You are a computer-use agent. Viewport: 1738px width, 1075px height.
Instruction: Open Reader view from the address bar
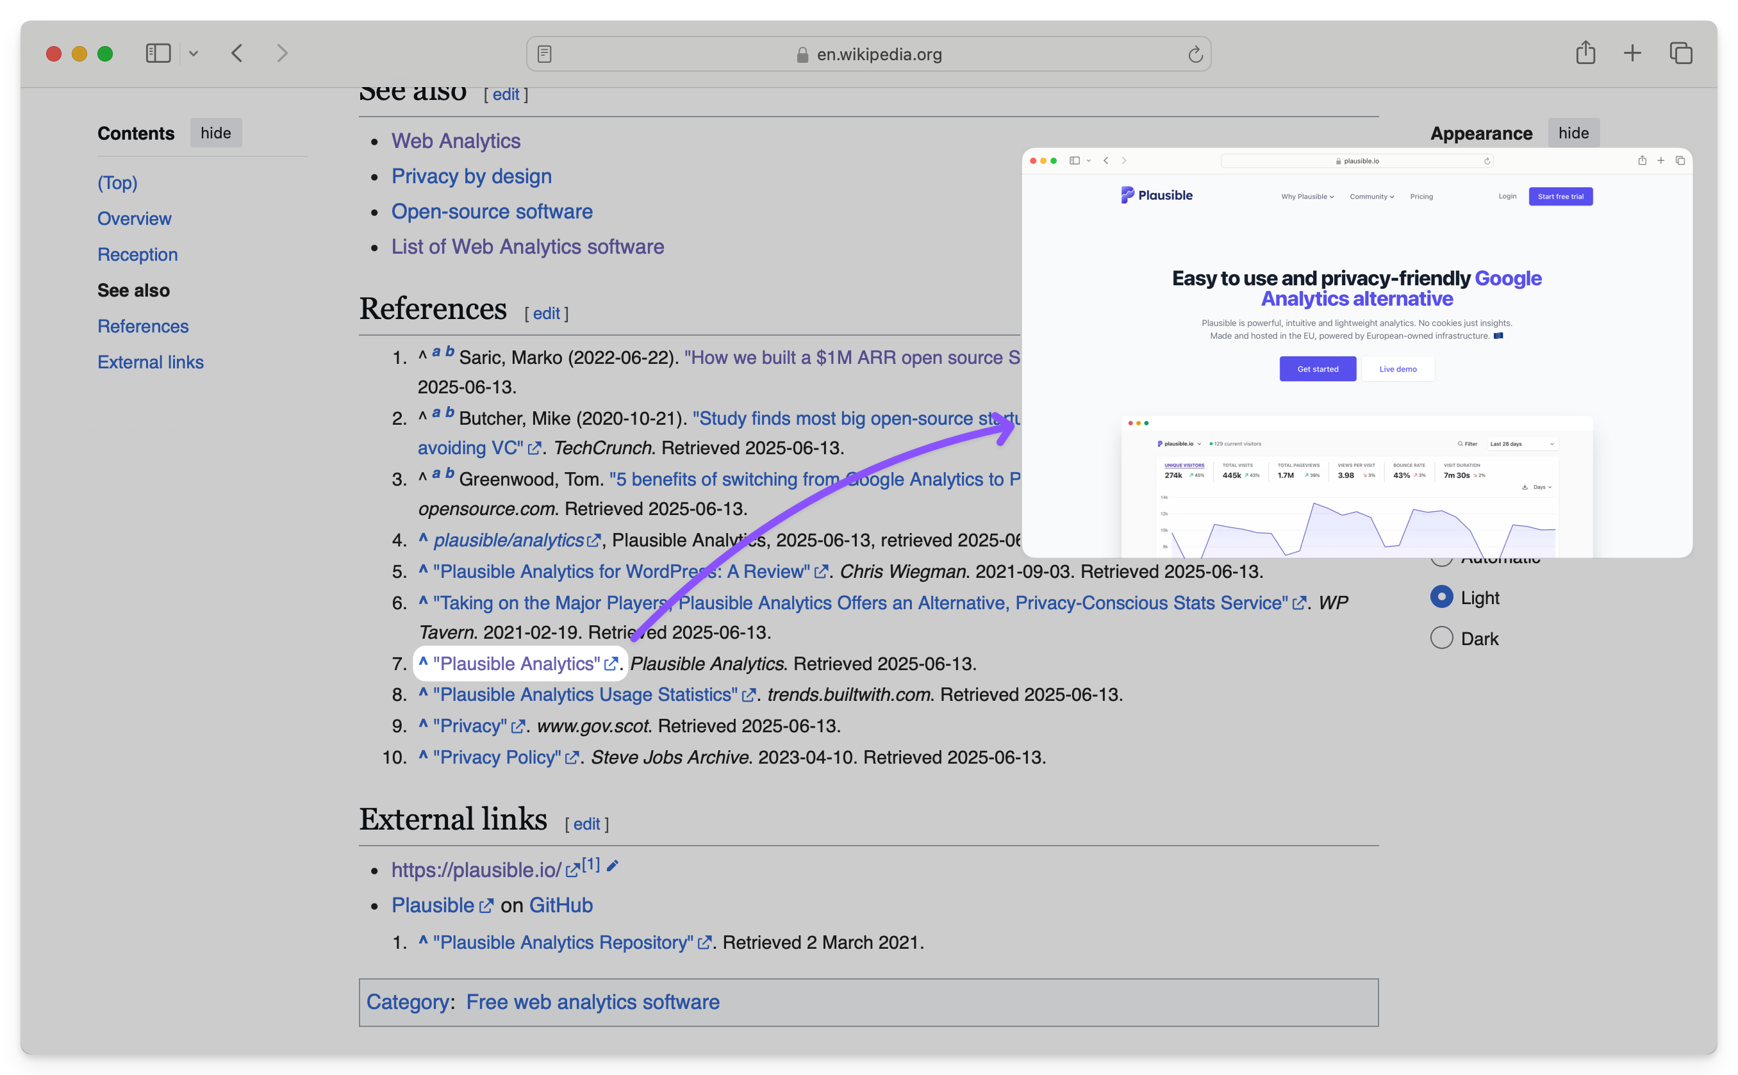pos(545,53)
